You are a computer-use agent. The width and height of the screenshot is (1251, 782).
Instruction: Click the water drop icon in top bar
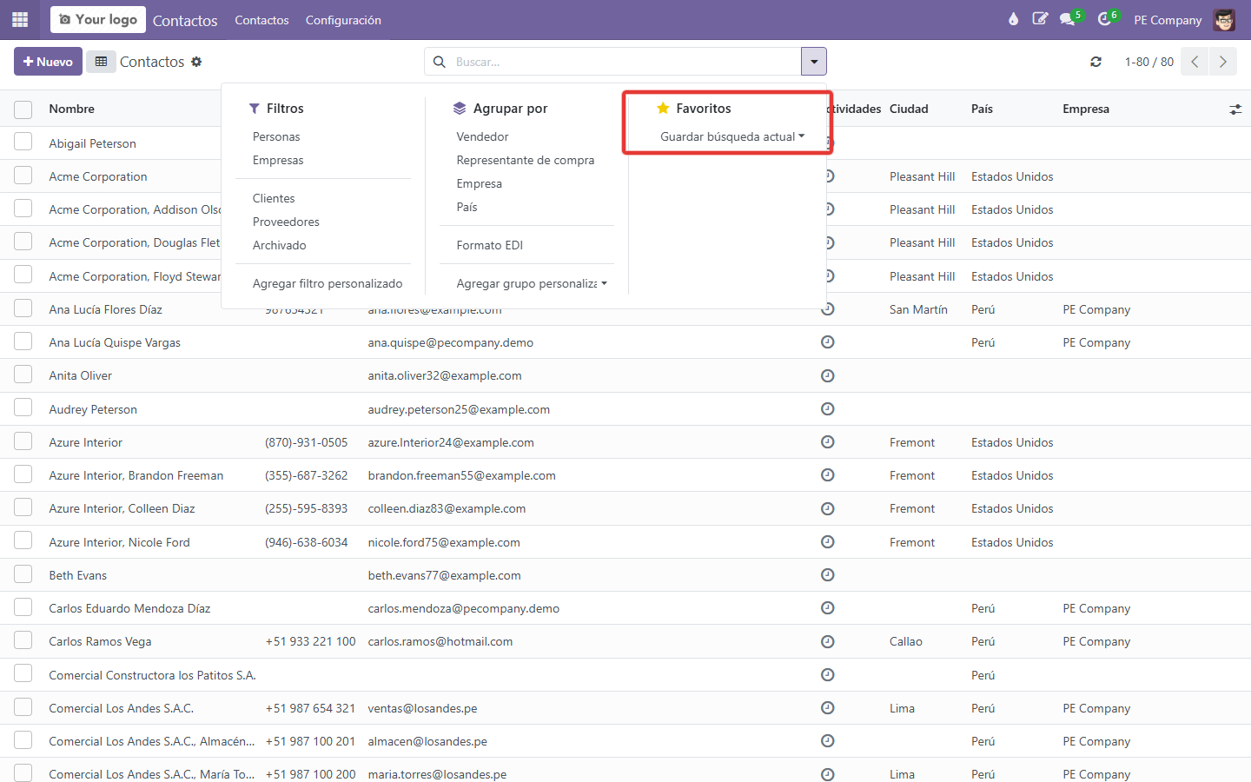pos(1013,19)
